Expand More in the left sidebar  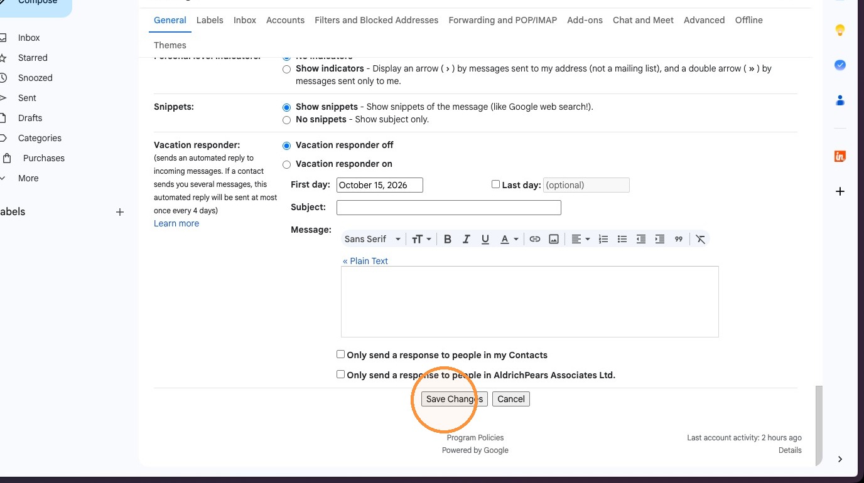pos(28,178)
